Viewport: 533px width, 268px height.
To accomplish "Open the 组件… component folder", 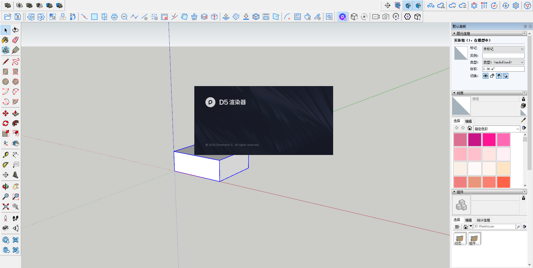I will click(x=474, y=239).
